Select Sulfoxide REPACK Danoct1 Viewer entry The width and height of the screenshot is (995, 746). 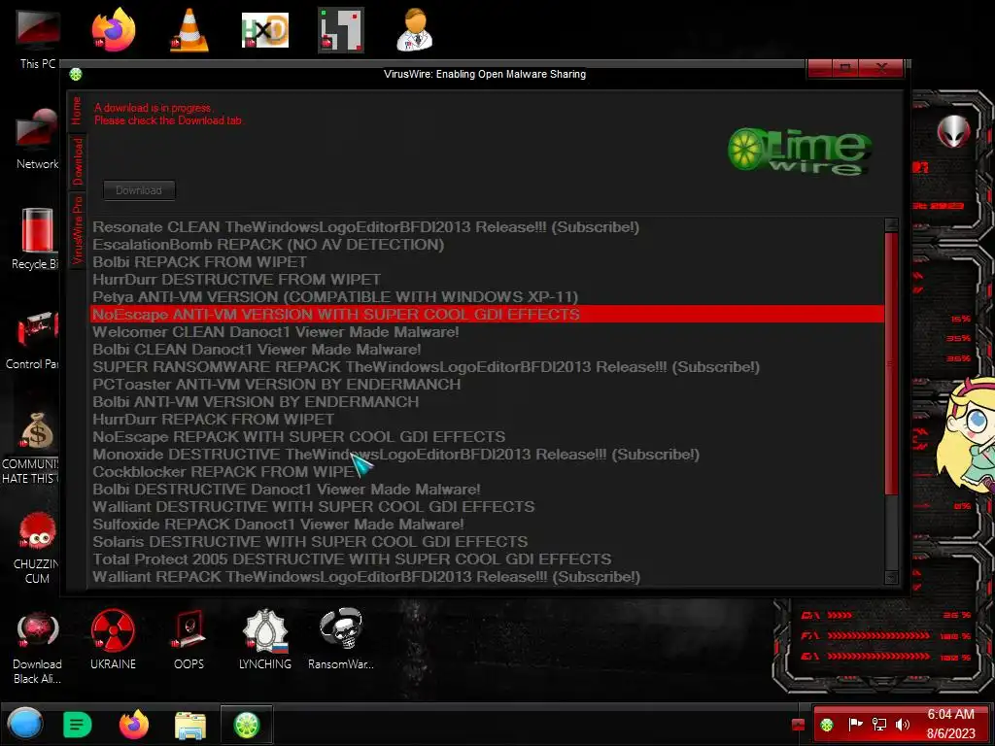coord(488,525)
